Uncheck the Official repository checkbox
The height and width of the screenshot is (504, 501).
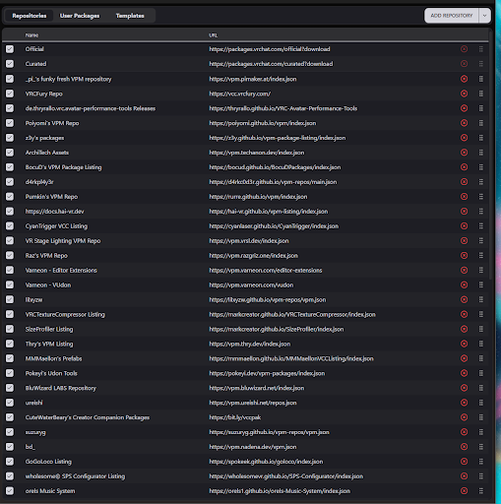click(10, 49)
